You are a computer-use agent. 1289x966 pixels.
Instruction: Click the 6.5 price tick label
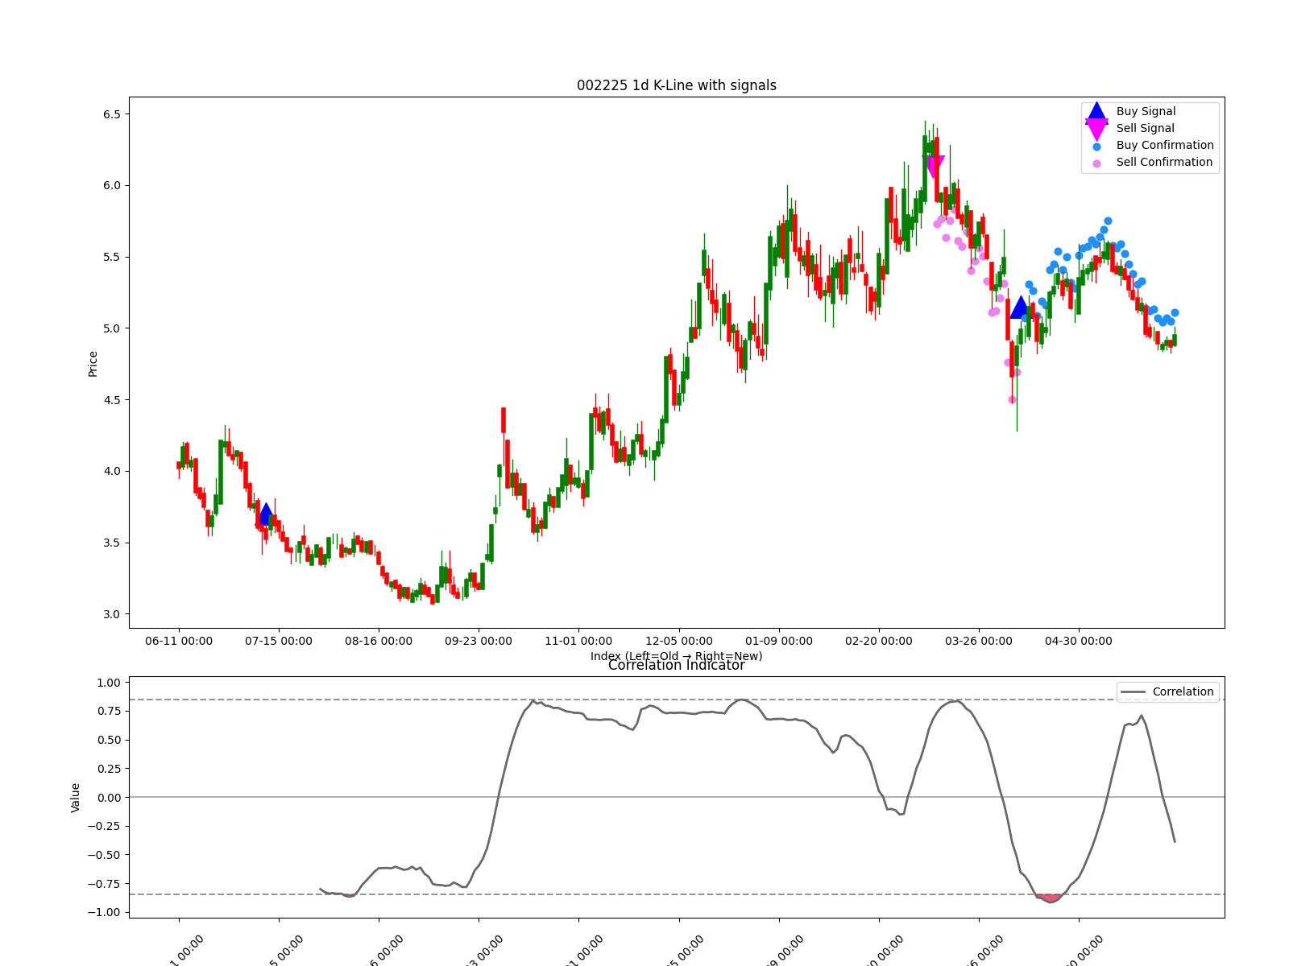pos(111,114)
